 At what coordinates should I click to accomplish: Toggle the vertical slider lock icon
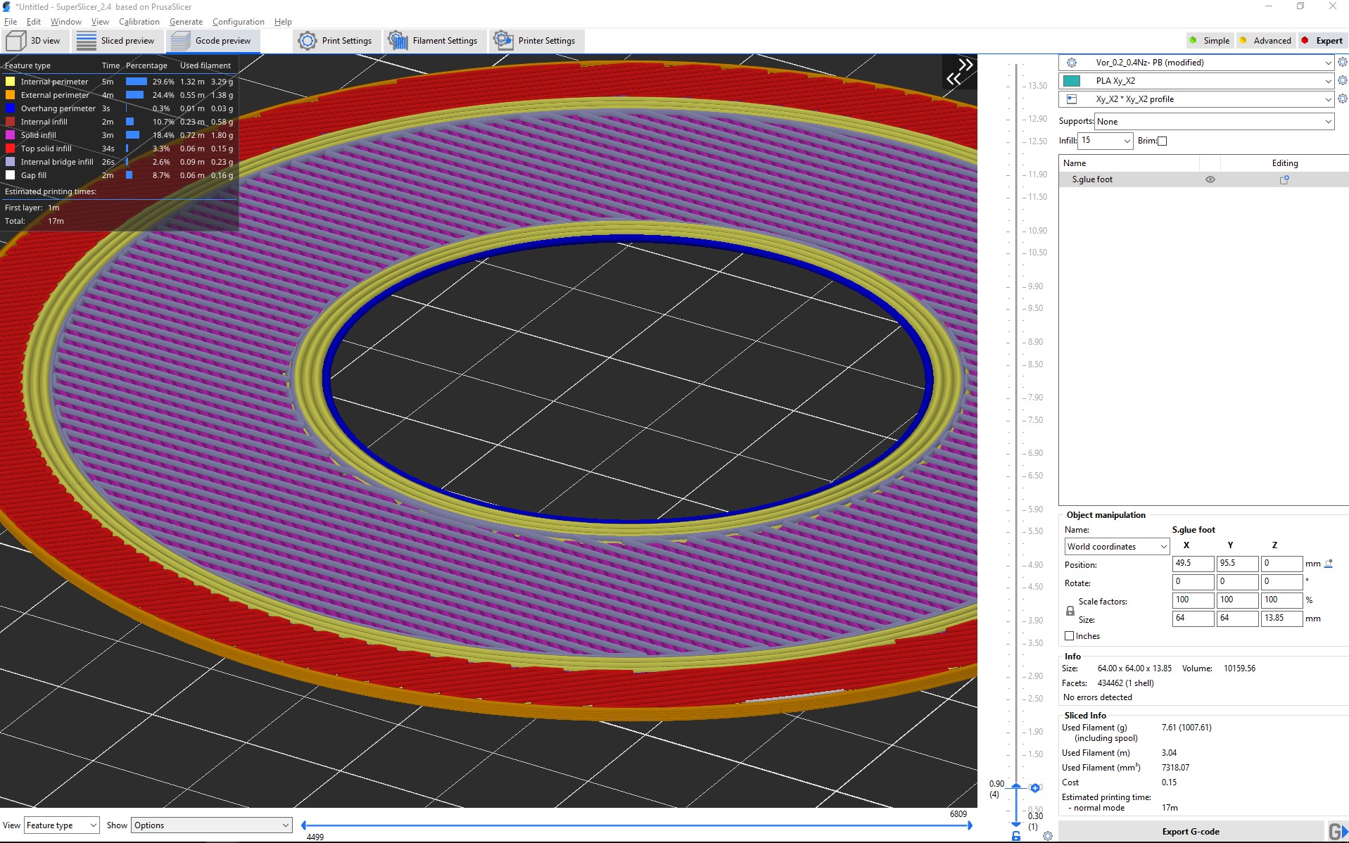tap(1016, 836)
